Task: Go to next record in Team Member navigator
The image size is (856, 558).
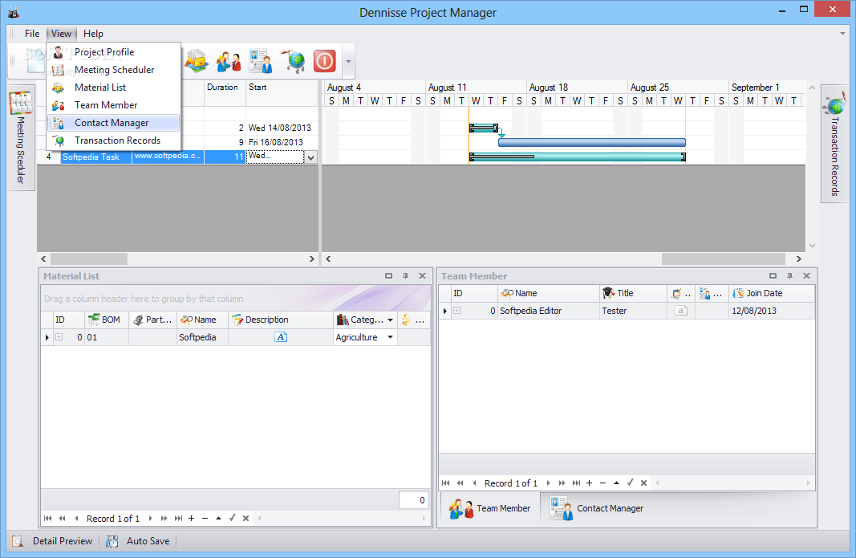Action: [549, 483]
